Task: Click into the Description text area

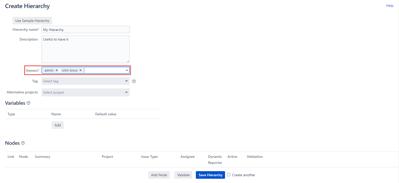Action: pos(85,49)
